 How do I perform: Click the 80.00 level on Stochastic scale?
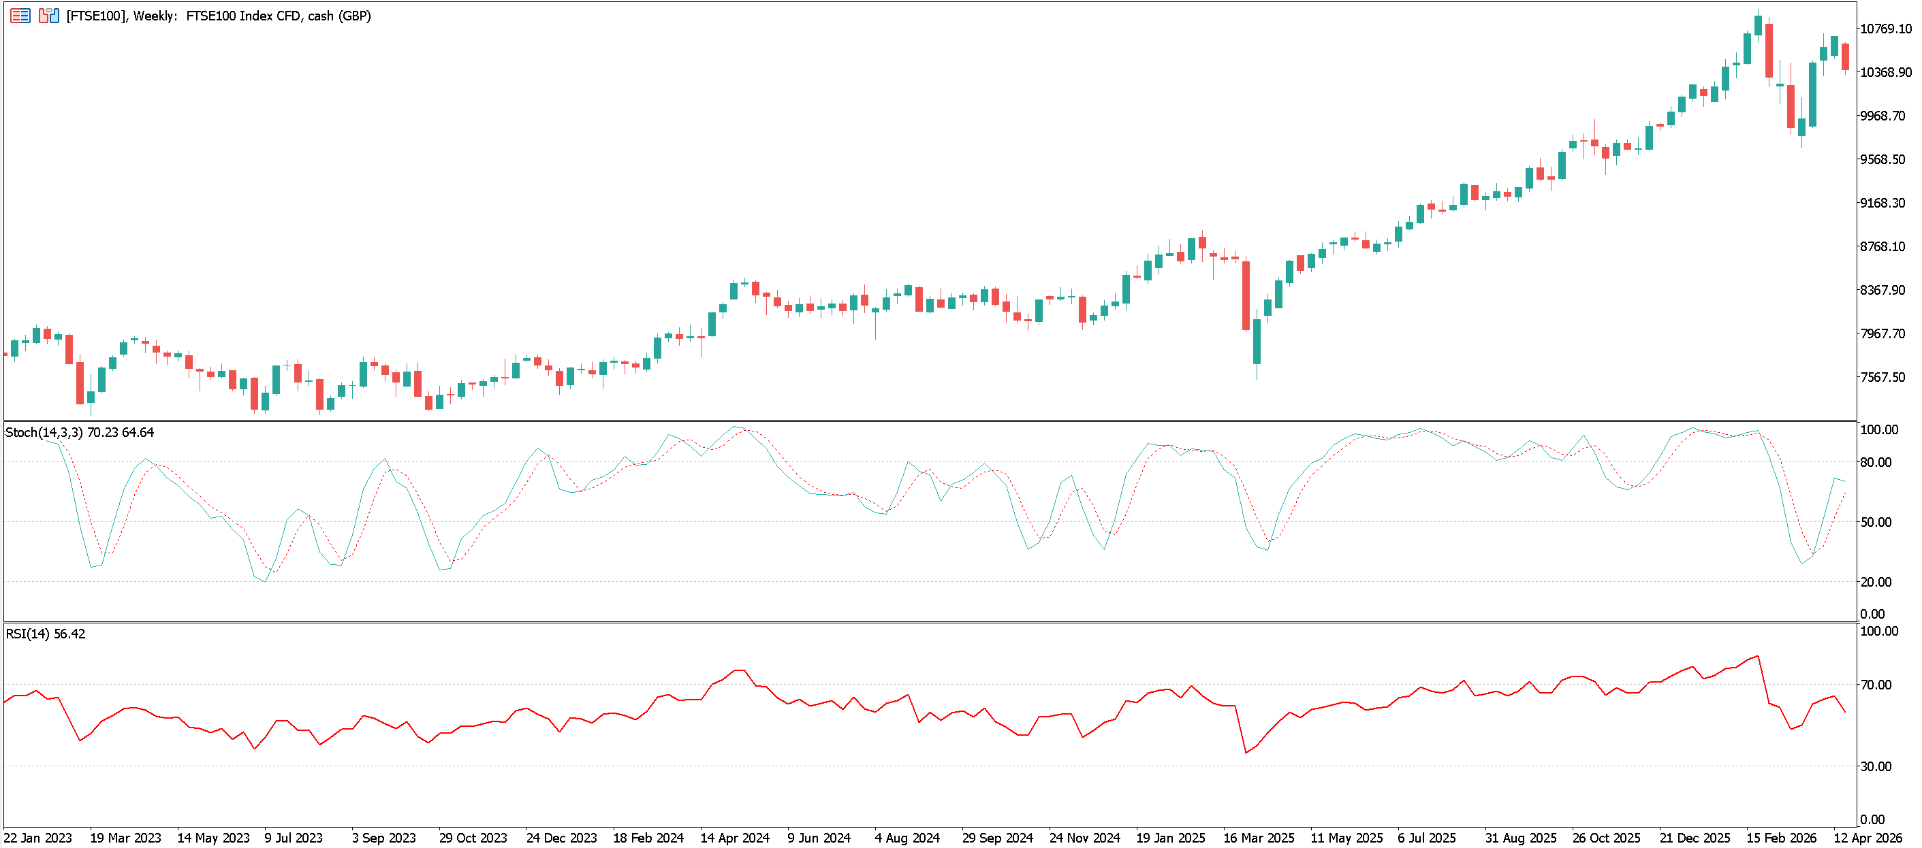point(1876,462)
